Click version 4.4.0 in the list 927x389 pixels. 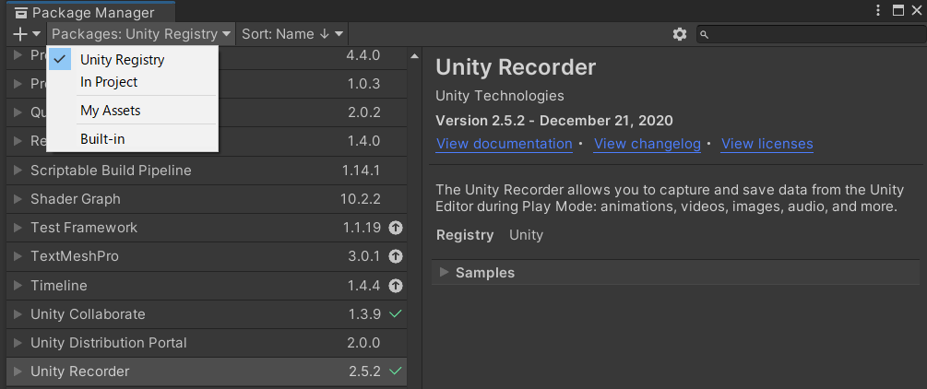(363, 55)
